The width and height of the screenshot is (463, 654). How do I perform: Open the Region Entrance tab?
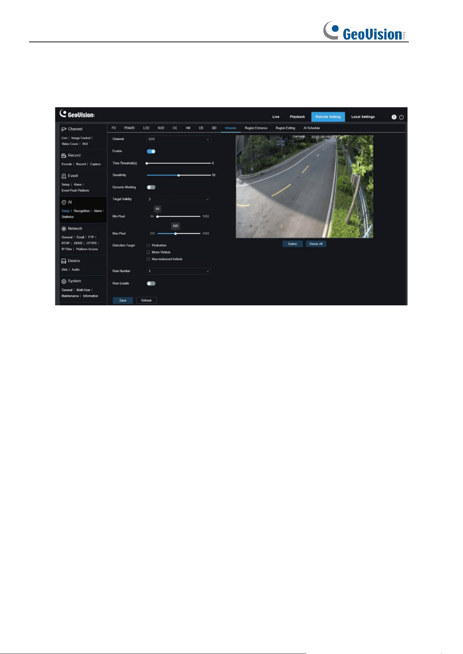point(256,128)
